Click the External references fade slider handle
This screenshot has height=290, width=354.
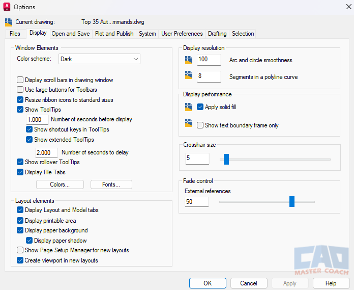292,201
